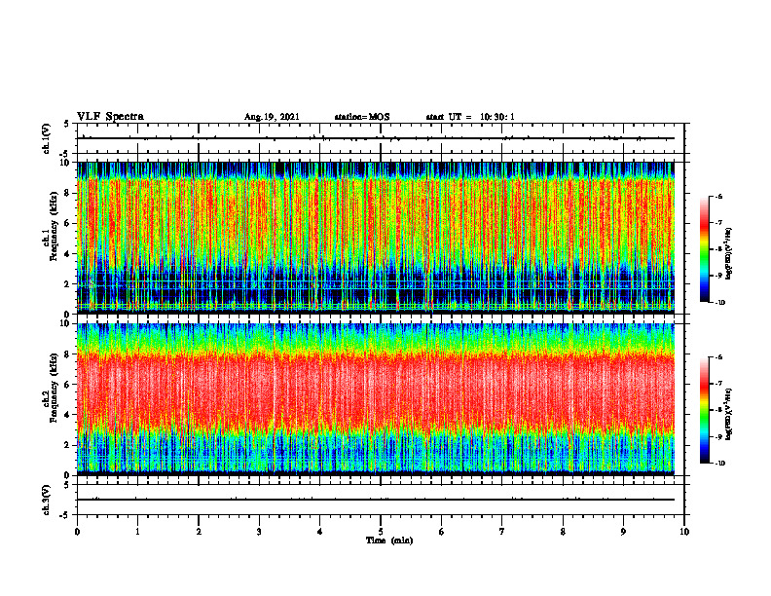Select the "start UT = 10:30: 1" text
Screen dimensions: 771x596
470,117
